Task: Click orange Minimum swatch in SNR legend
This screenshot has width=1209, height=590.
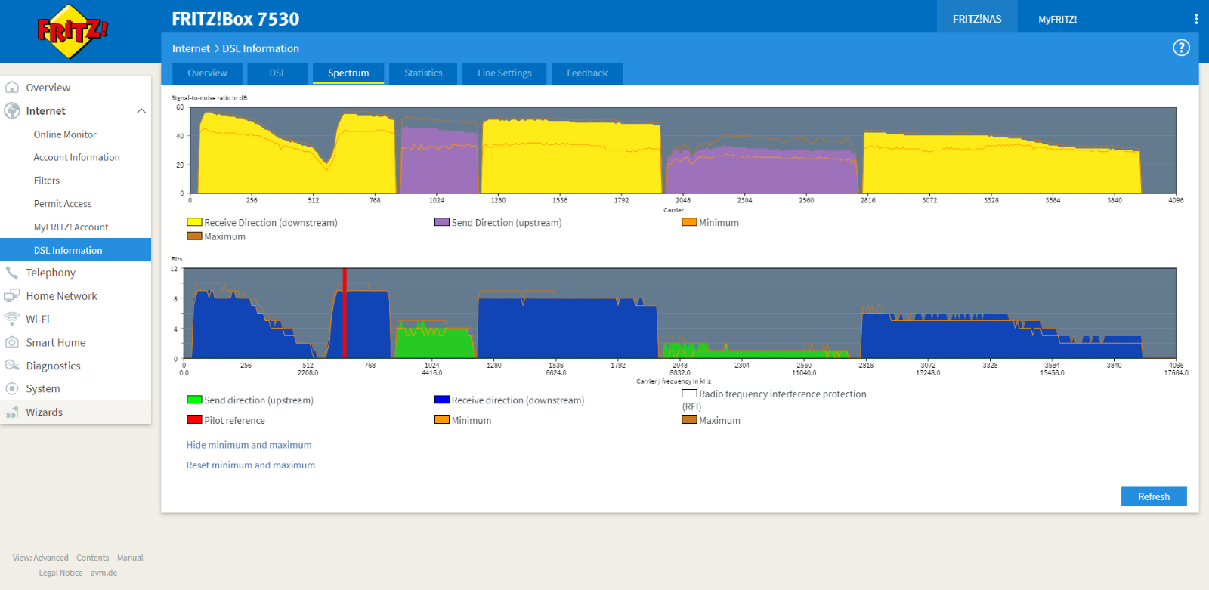Action: tap(689, 222)
